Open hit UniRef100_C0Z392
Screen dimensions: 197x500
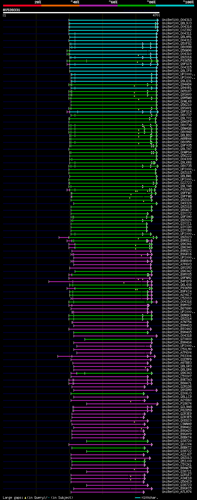point(177,30)
